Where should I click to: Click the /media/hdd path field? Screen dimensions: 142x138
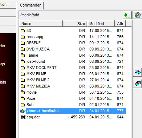coord(70,15)
